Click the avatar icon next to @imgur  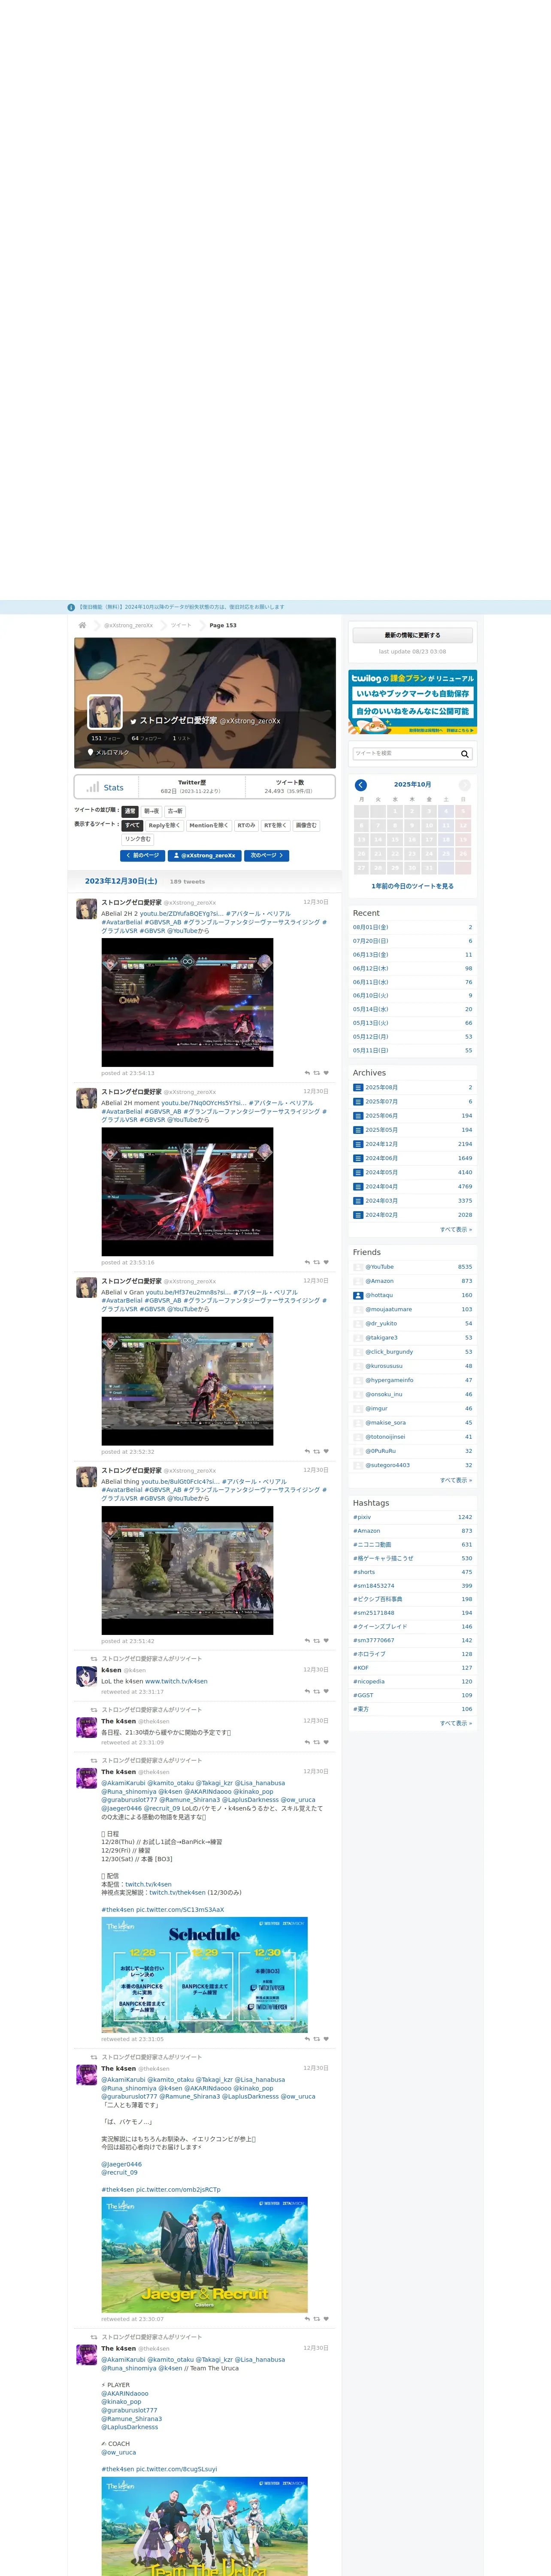358,1408
